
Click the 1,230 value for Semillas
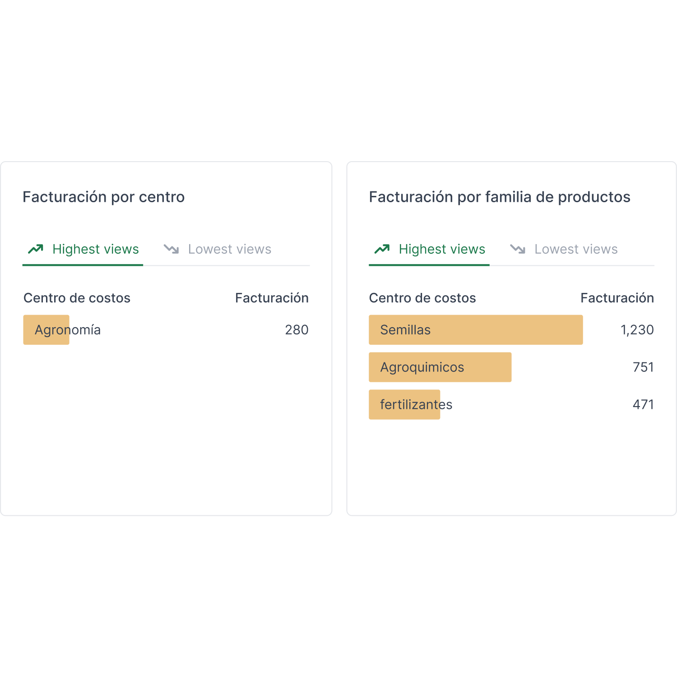[637, 330]
